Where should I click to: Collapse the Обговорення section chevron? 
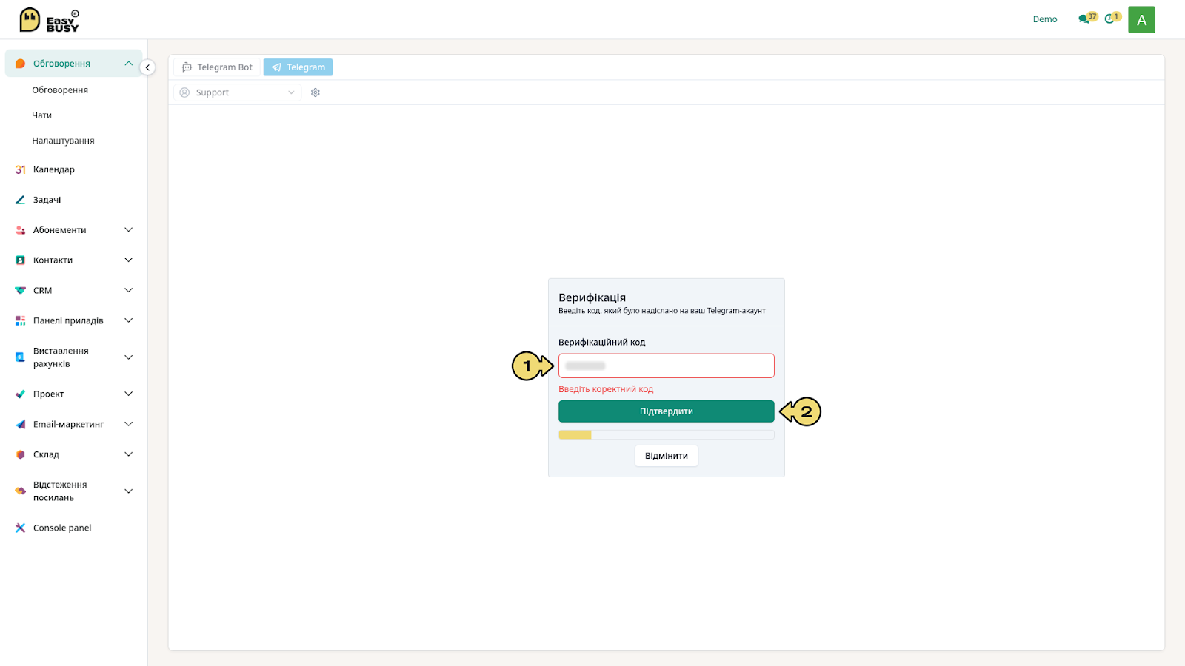click(128, 64)
